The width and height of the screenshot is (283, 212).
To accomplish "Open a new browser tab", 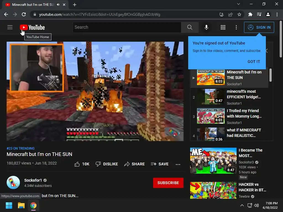I will click(75, 5).
